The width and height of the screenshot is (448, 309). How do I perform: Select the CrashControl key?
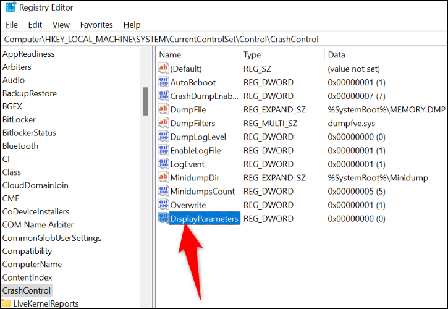(27, 290)
